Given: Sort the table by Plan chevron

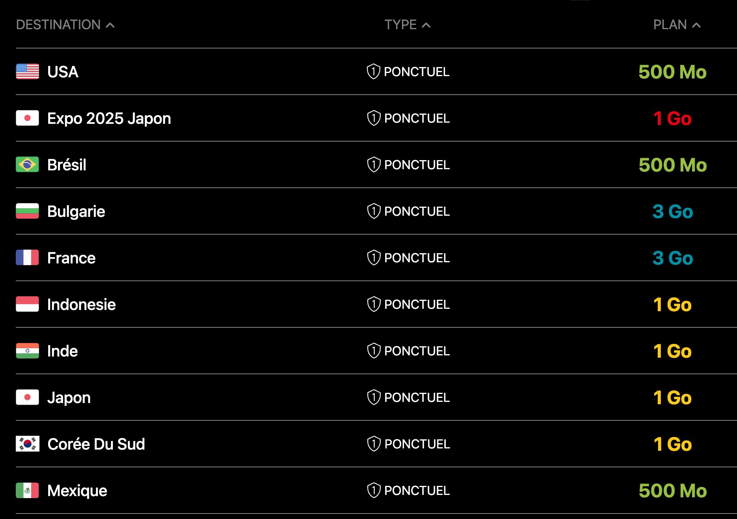Looking at the screenshot, I should [x=697, y=25].
